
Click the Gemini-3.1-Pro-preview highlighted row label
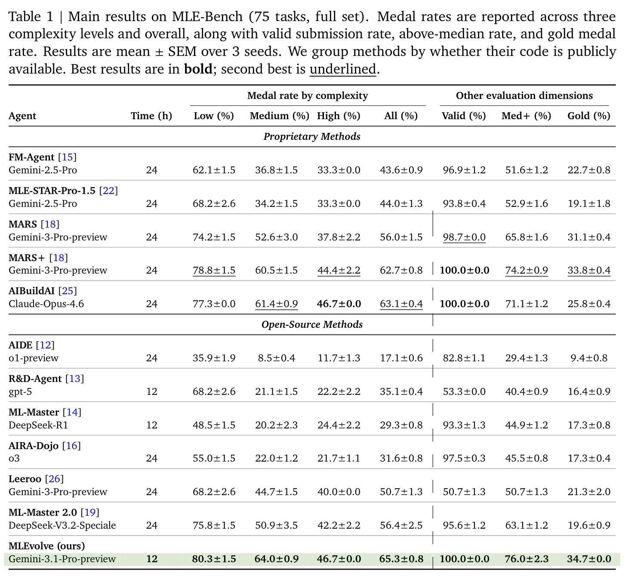click(62, 559)
